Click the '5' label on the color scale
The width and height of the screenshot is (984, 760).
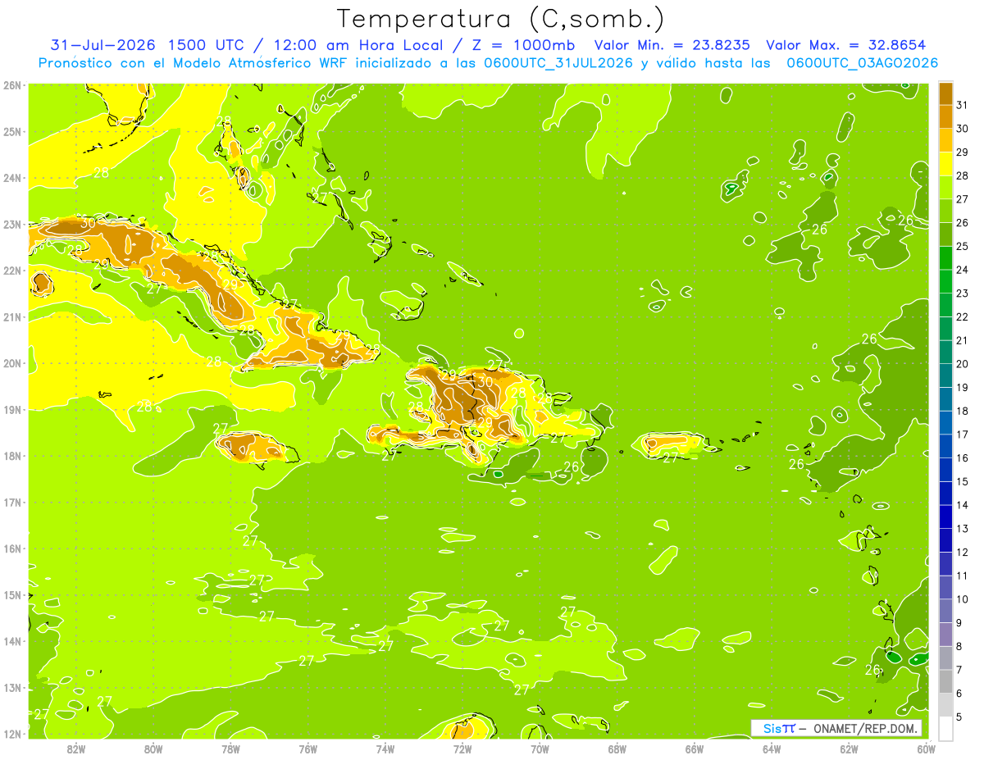pos(959,717)
